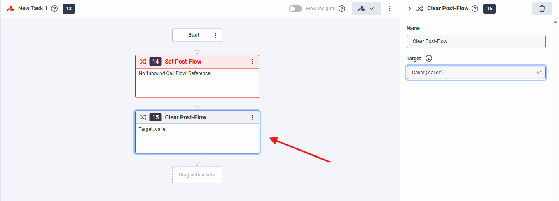Open help for Clear Post-Flow panel
This screenshot has height=201, width=559.
[x=475, y=9]
